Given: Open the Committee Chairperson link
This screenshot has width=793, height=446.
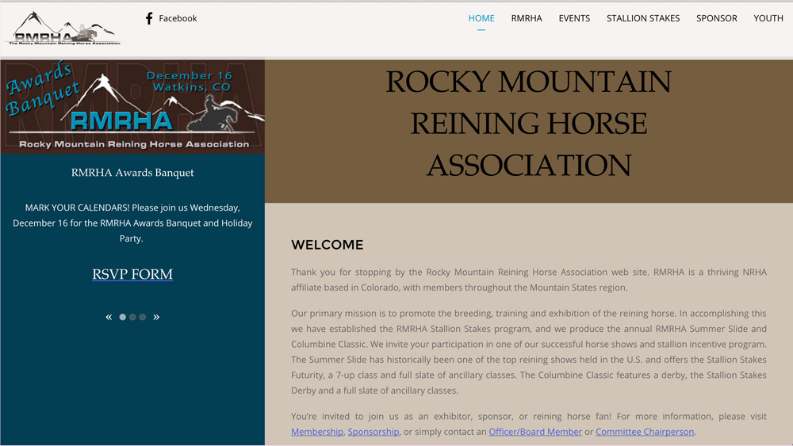Looking at the screenshot, I should (645, 432).
